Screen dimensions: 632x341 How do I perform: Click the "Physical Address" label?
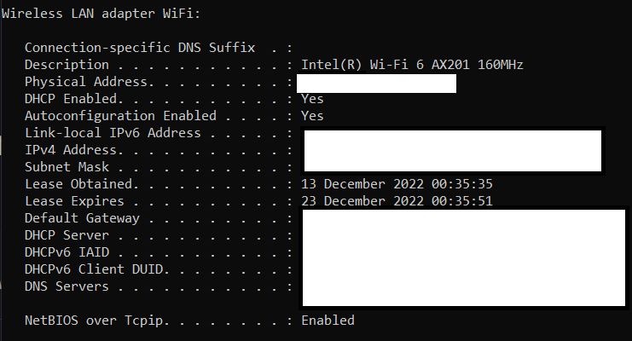point(87,82)
